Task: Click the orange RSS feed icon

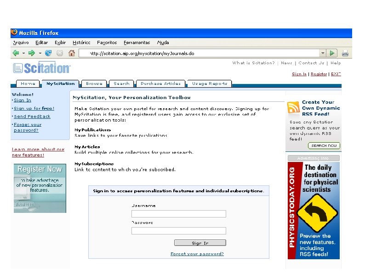Action: tap(293, 107)
